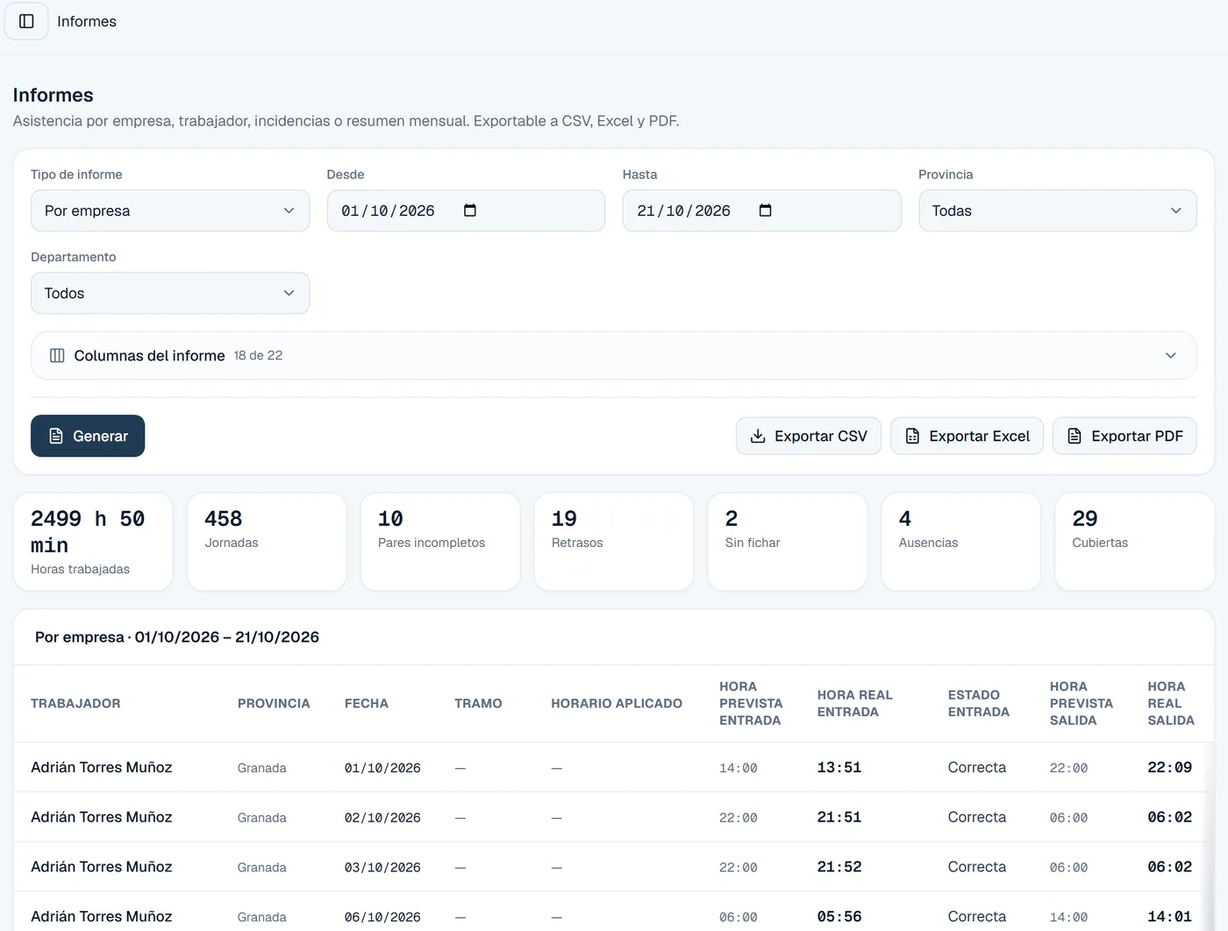
Task: Select the date cell 02/10/2026
Action: pos(382,818)
